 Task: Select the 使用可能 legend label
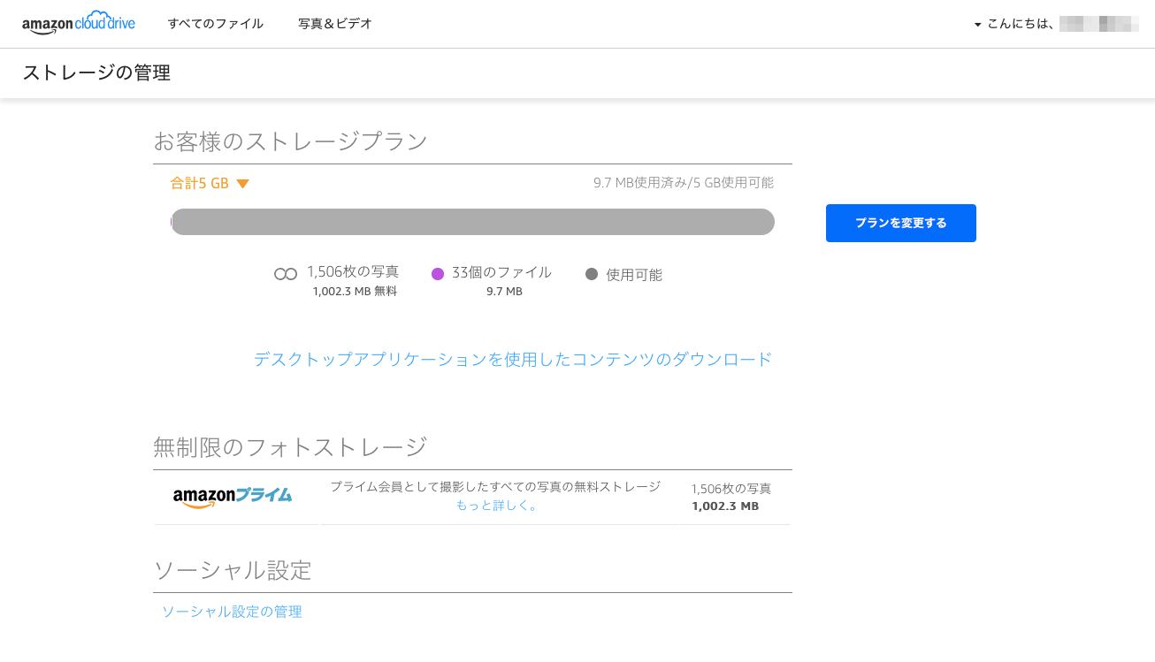click(634, 275)
